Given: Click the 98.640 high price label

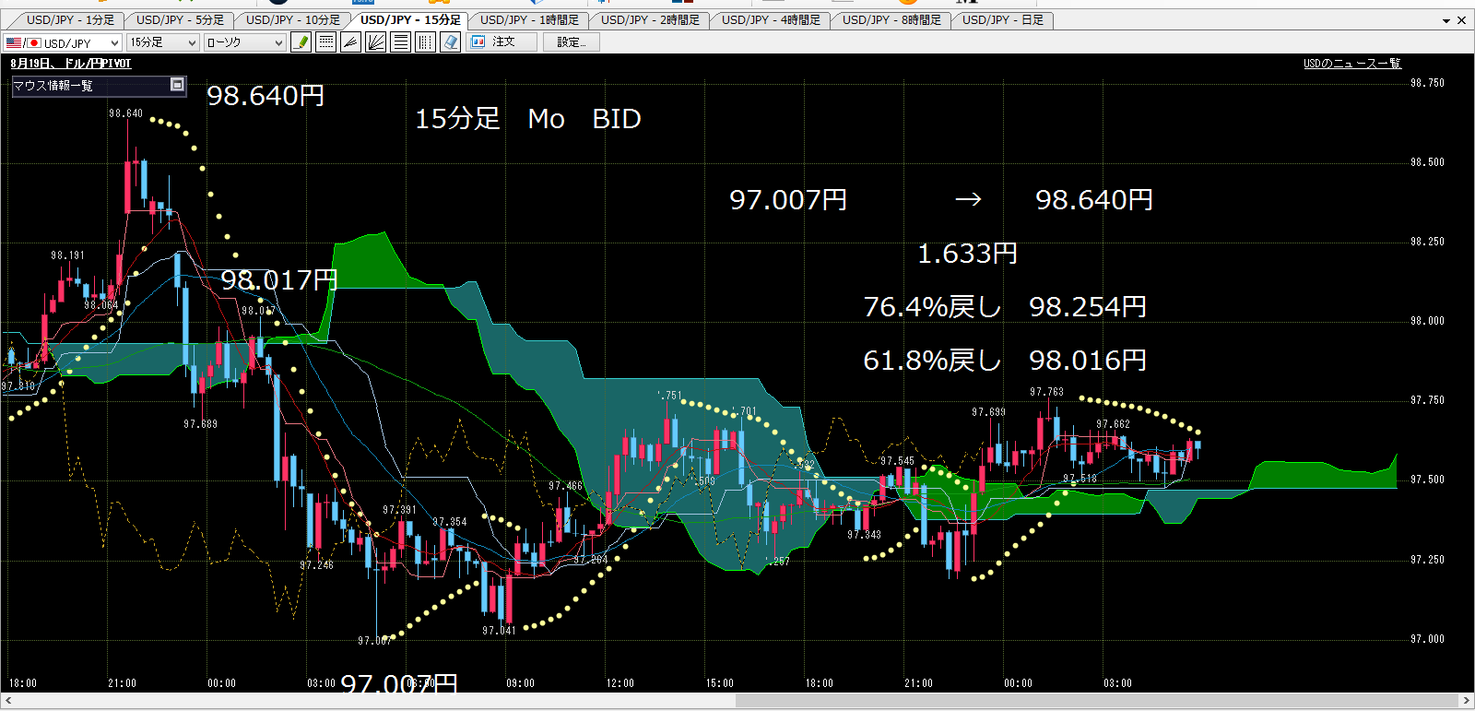Looking at the screenshot, I should 125,113.
